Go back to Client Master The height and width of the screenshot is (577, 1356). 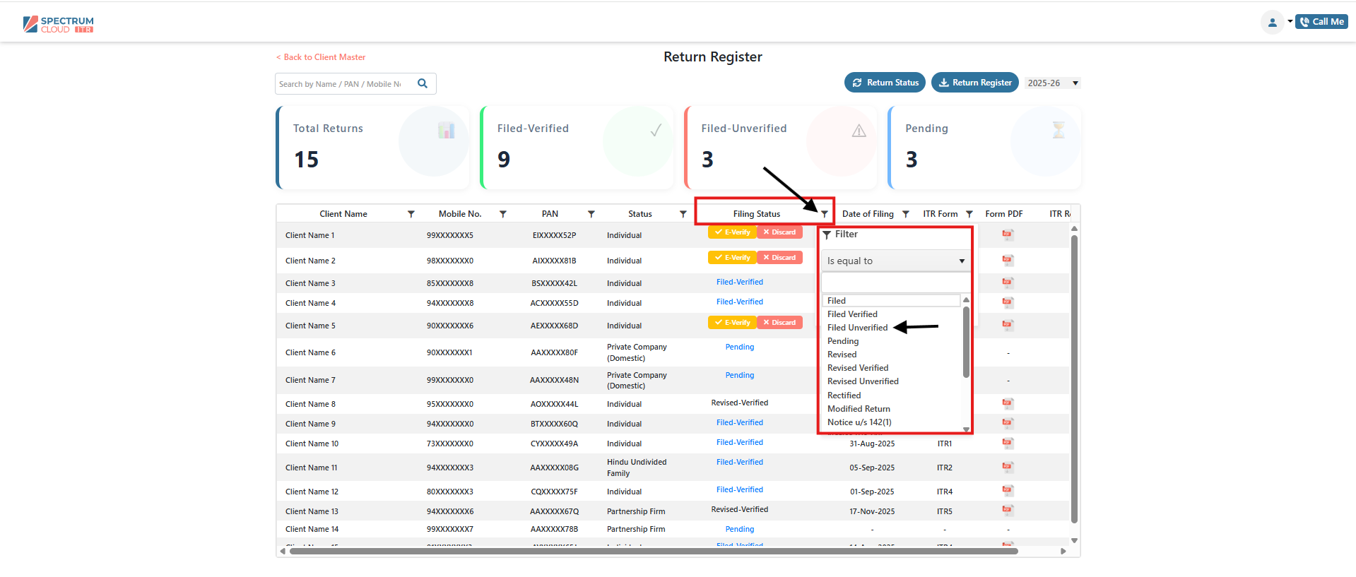(x=322, y=57)
